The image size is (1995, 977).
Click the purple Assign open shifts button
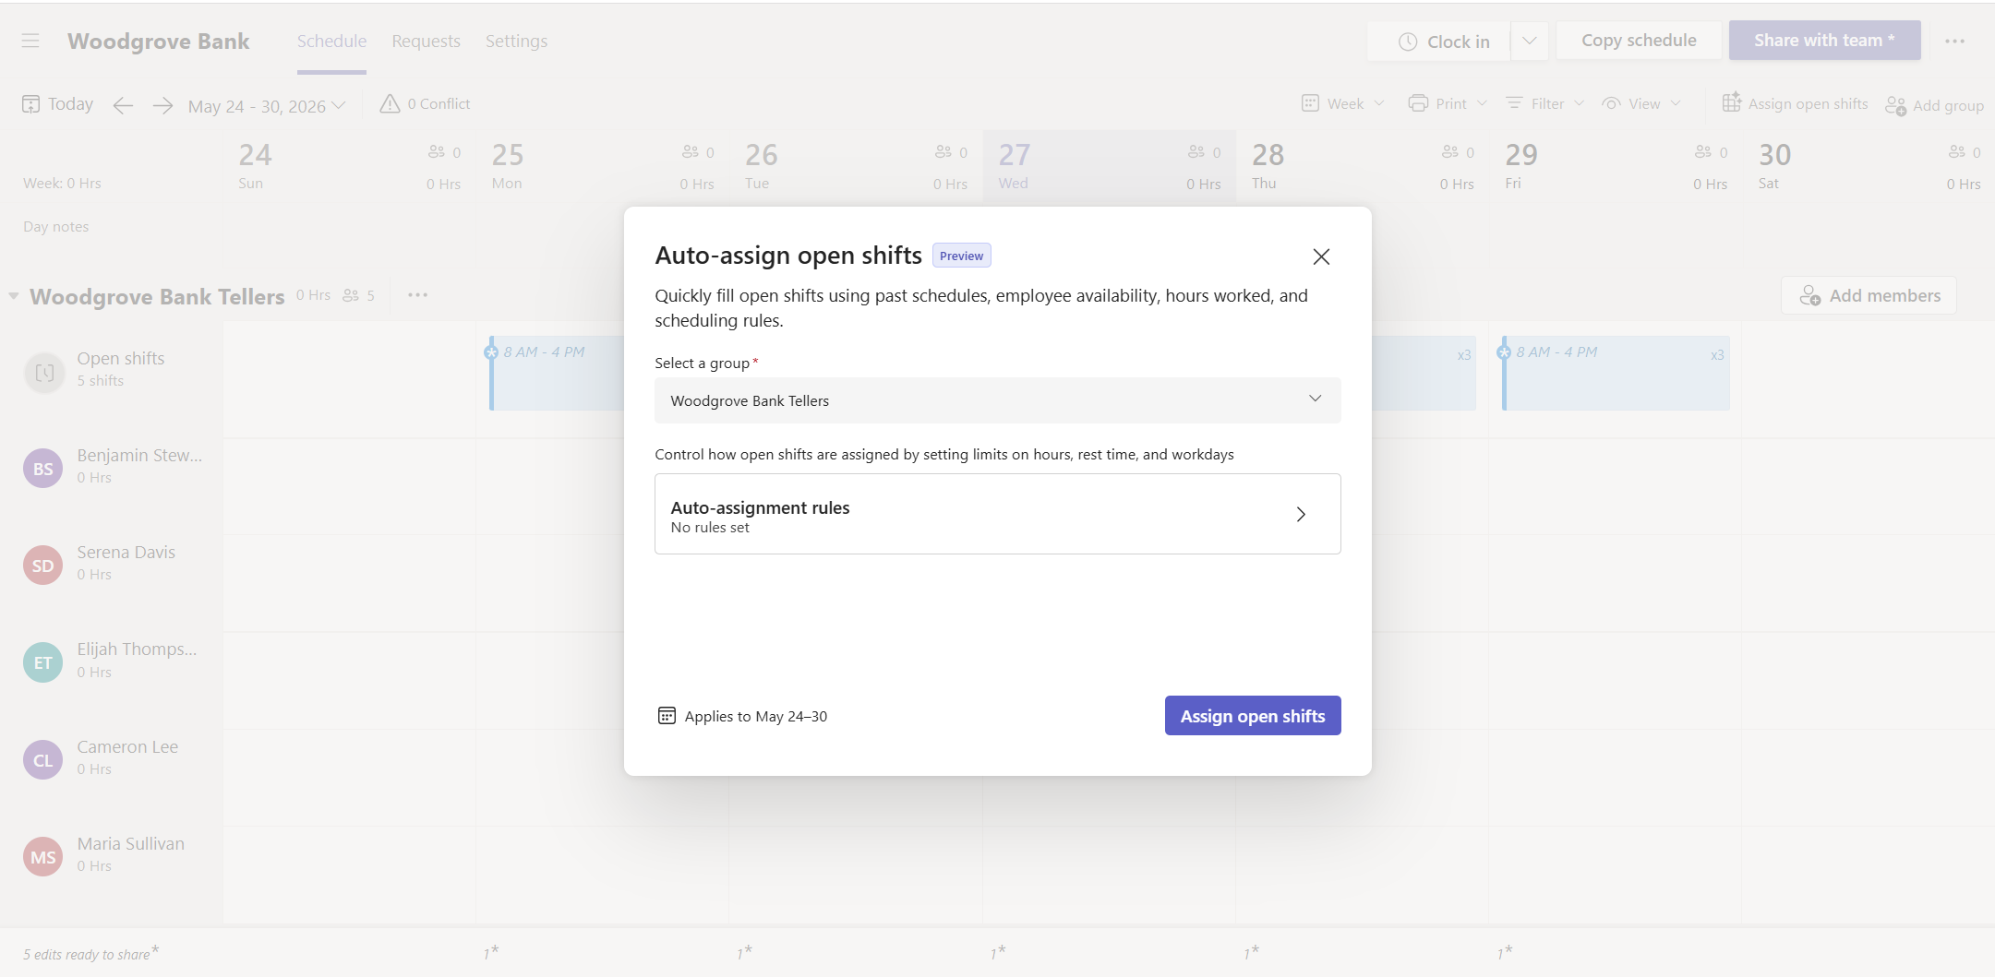point(1253,716)
